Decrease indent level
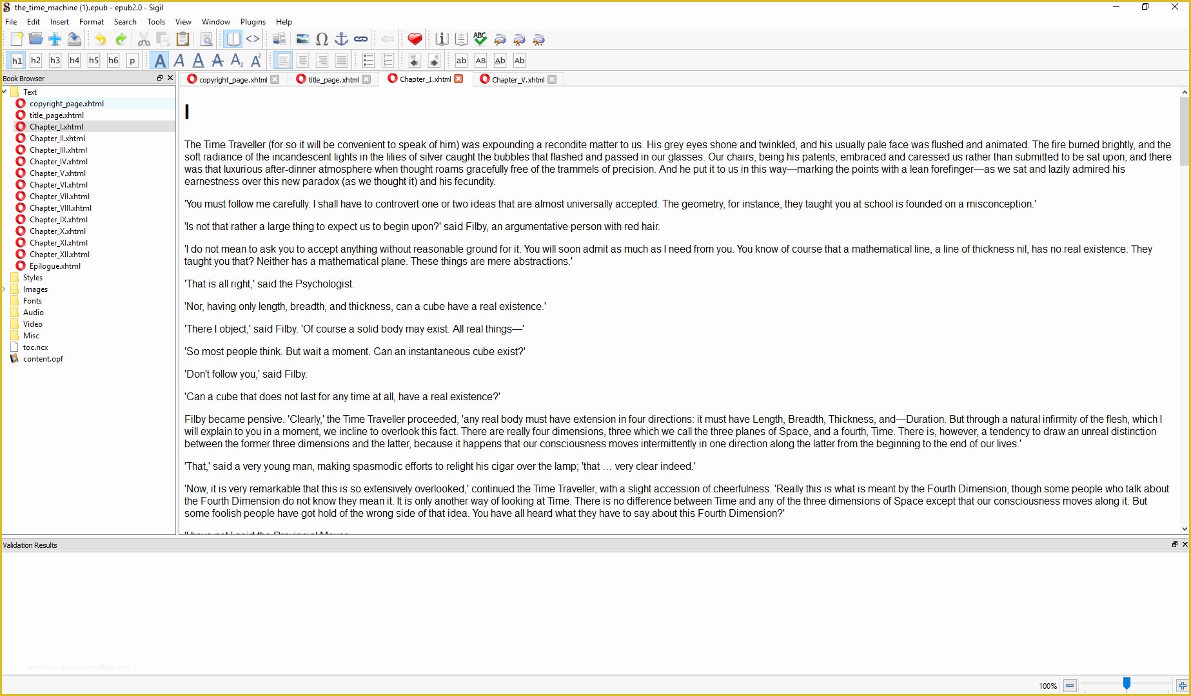Image resolution: width=1191 pixels, height=696 pixels. pos(415,61)
